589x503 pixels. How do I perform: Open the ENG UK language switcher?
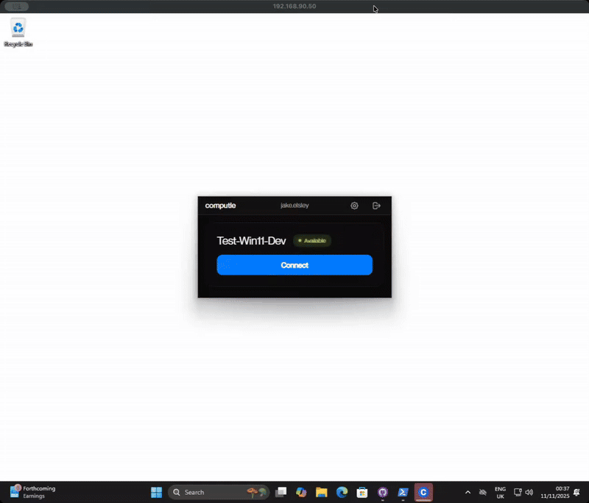[500, 492]
